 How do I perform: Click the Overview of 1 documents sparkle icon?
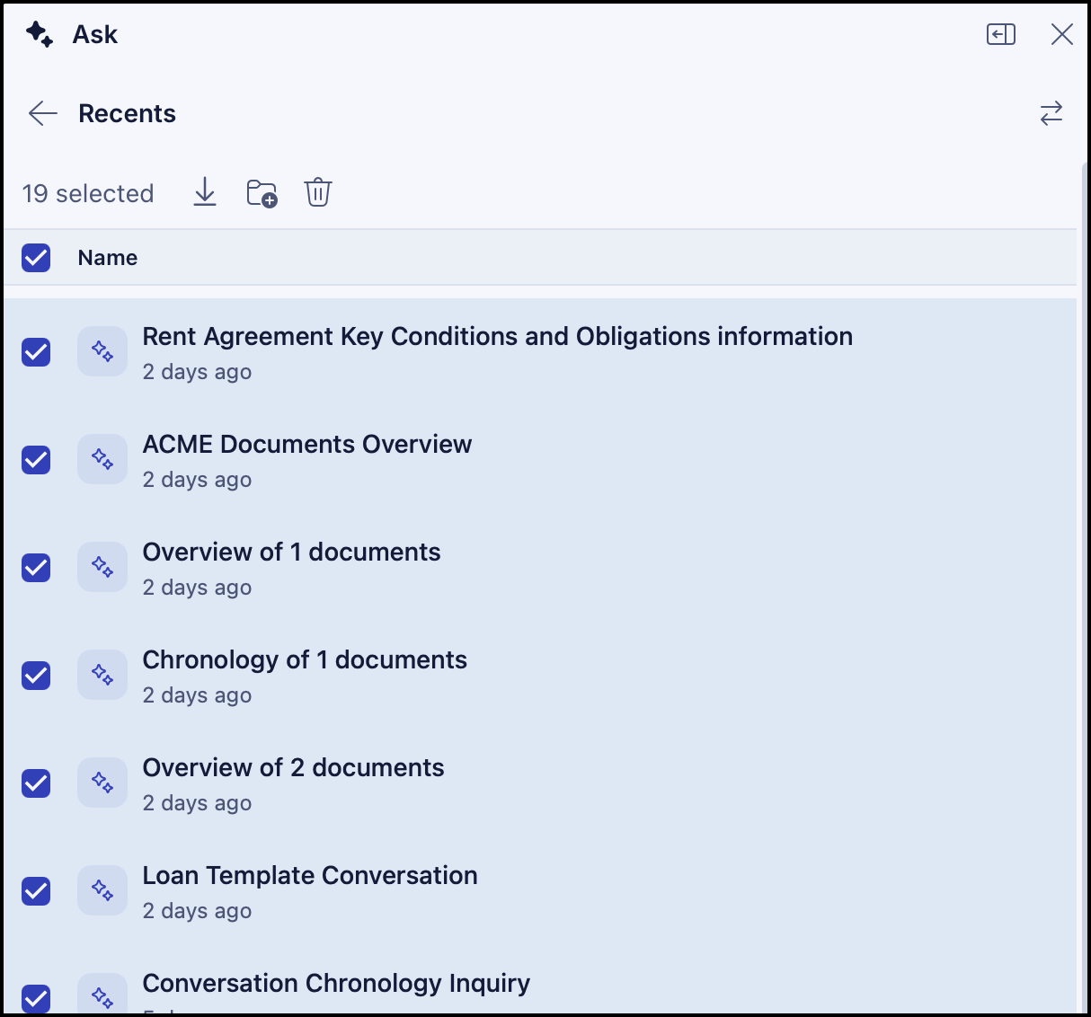[x=102, y=567]
